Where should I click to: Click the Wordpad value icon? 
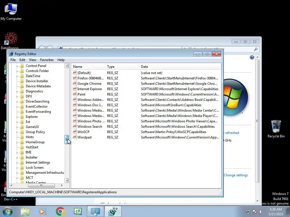pyautogui.click(x=75, y=137)
